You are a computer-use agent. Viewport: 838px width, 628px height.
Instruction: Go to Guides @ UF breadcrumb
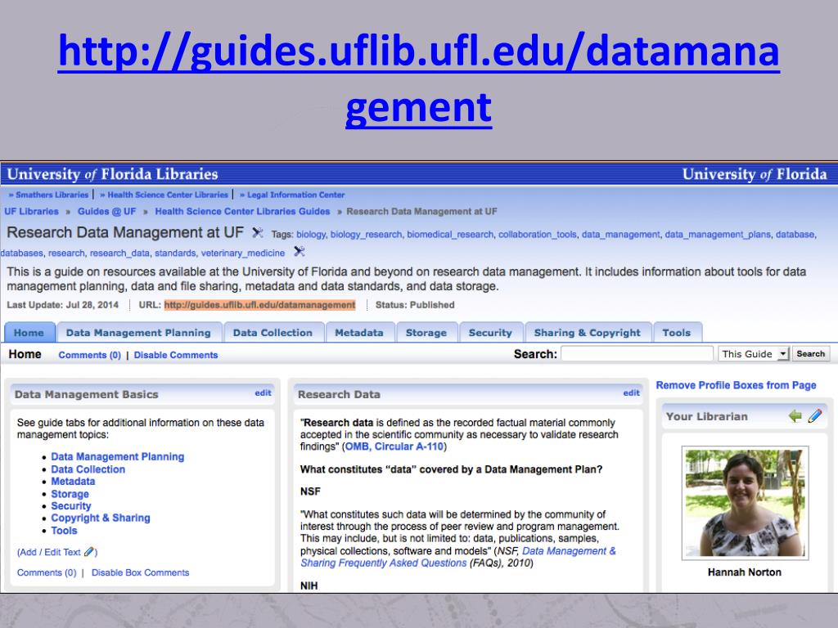coord(107,212)
